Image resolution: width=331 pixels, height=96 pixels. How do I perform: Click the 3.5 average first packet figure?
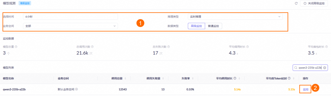(x=311, y=53)
